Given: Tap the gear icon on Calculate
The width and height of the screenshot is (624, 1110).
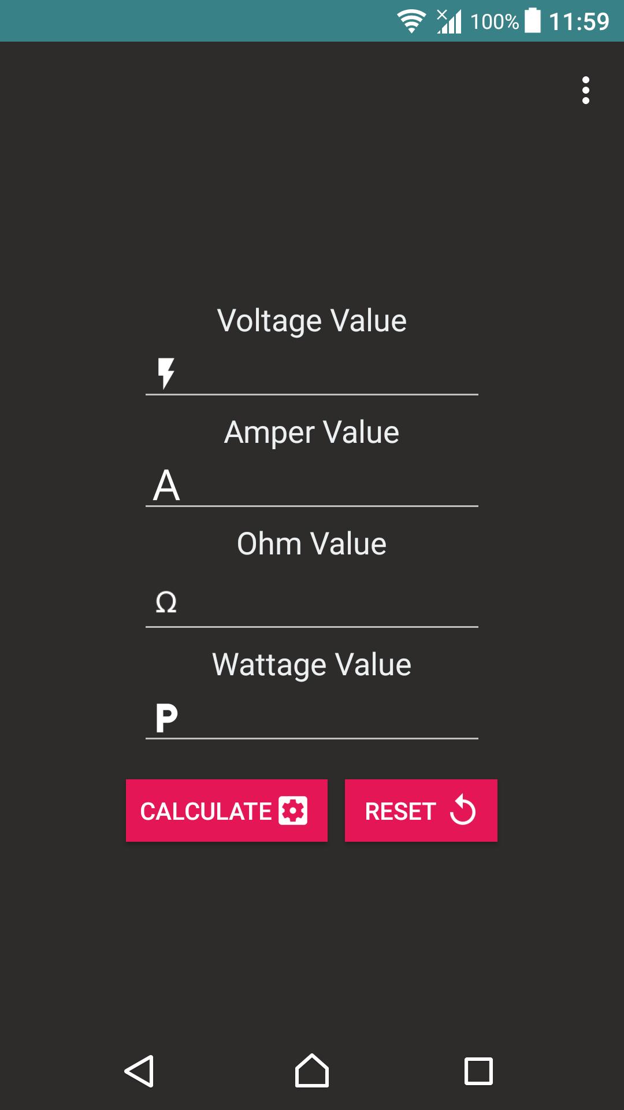Looking at the screenshot, I should pos(293,811).
